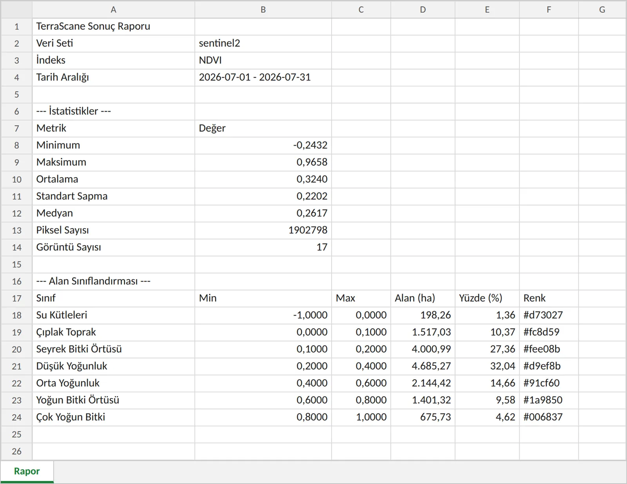Viewport: 627px width, 484px height.
Task: Click the 'Değer' header cell
Action: point(263,128)
